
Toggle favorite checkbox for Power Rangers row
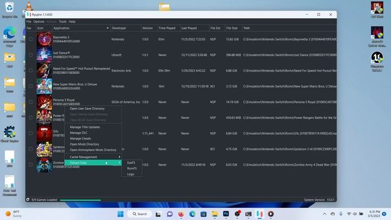pyautogui.click(x=31, y=117)
